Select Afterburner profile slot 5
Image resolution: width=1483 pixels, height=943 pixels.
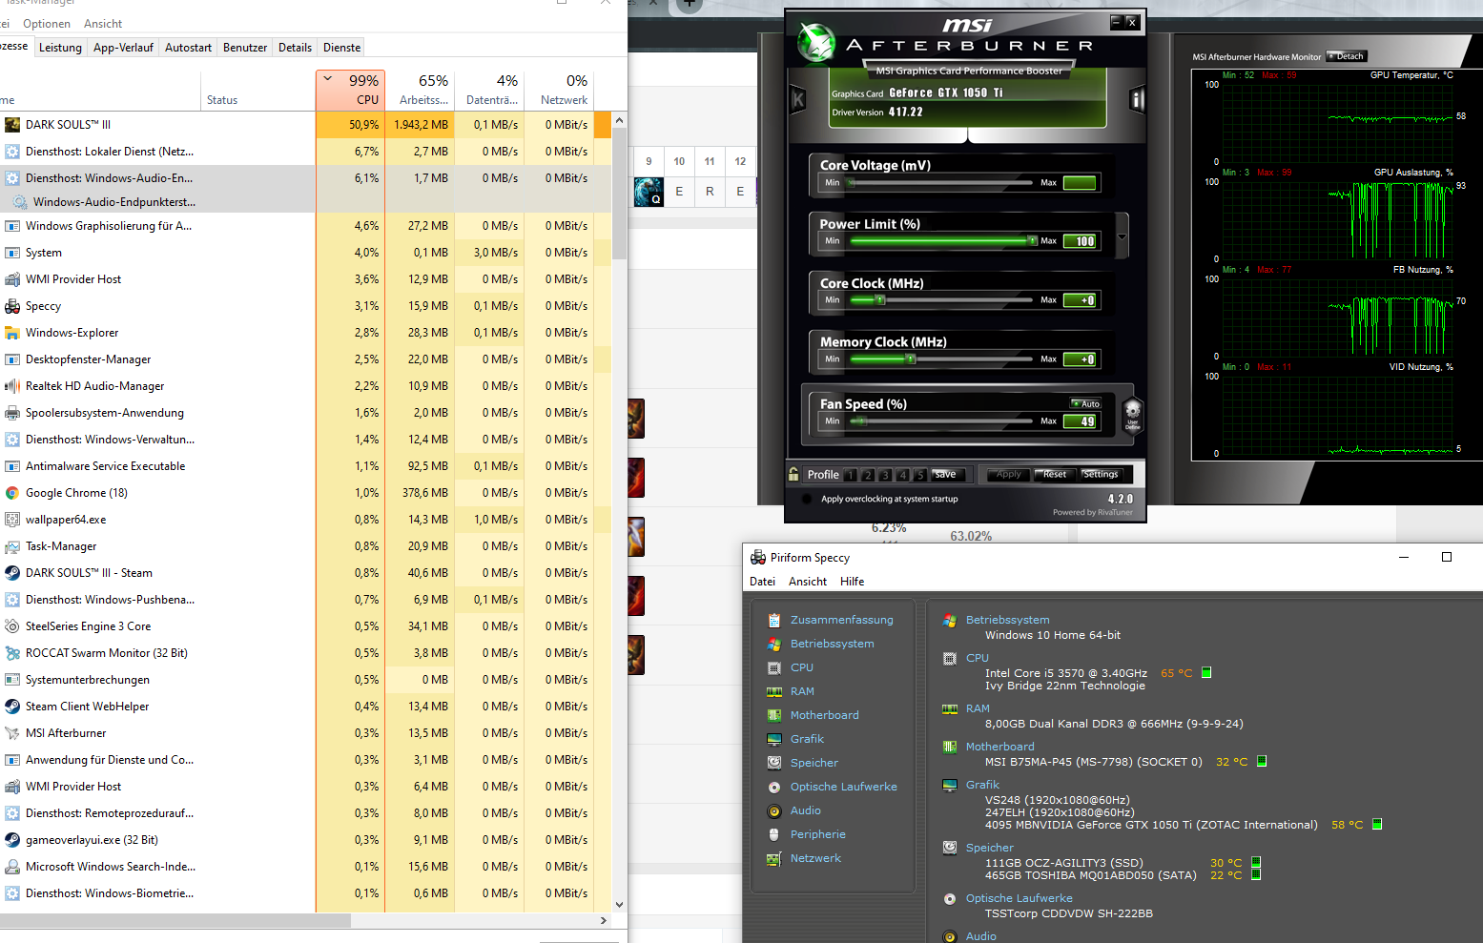coord(919,475)
